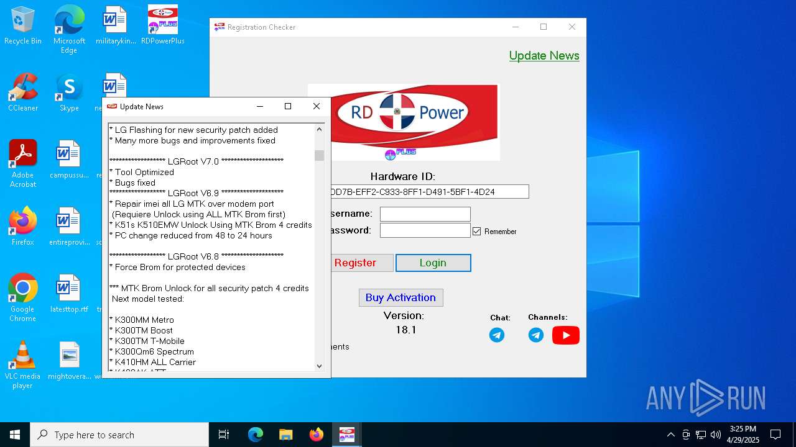Open the notification center icon
Image resolution: width=796 pixels, height=447 pixels.
click(x=775, y=435)
